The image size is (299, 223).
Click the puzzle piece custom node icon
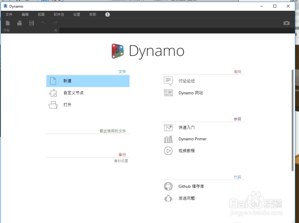pyautogui.click(x=53, y=93)
